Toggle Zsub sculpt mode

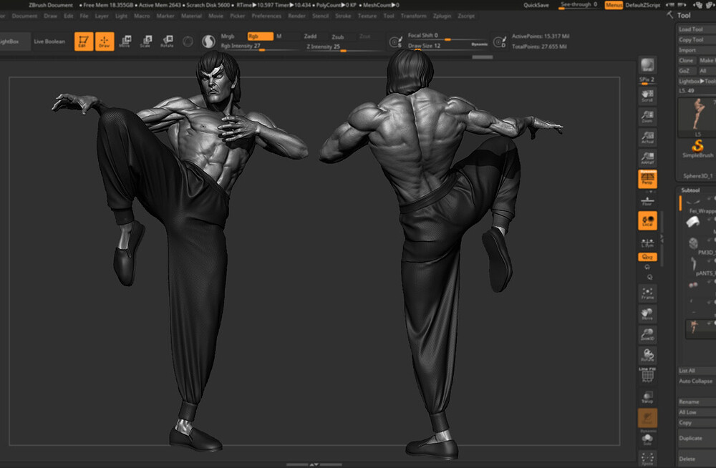tap(338, 36)
